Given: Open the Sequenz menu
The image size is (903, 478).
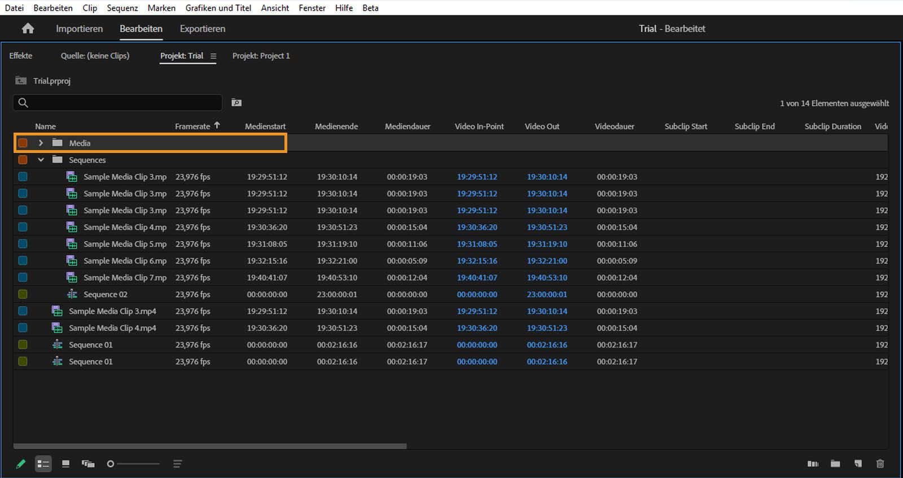Looking at the screenshot, I should click(x=122, y=8).
